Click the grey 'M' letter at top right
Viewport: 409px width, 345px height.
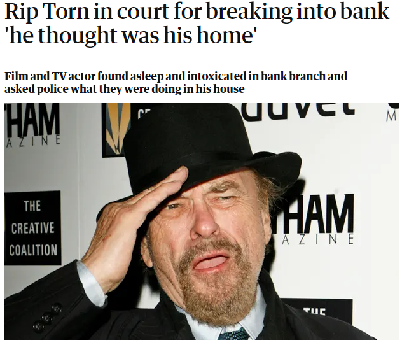click(391, 116)
